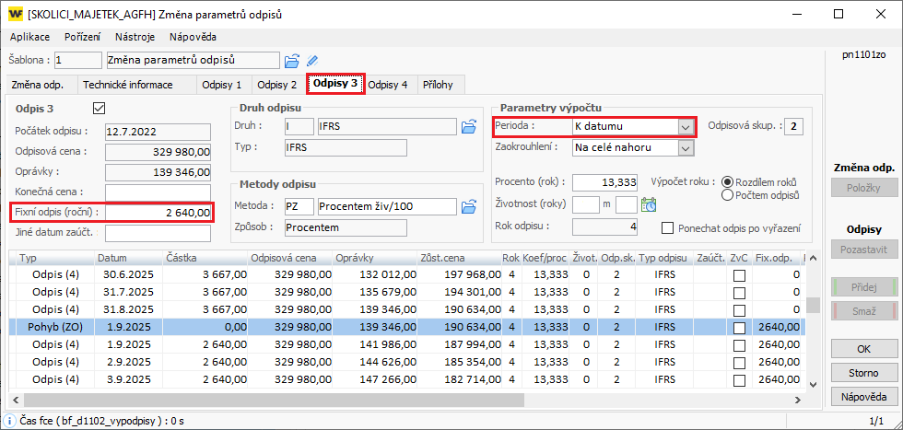Expand the Perioda dropdown

point(685,126)
